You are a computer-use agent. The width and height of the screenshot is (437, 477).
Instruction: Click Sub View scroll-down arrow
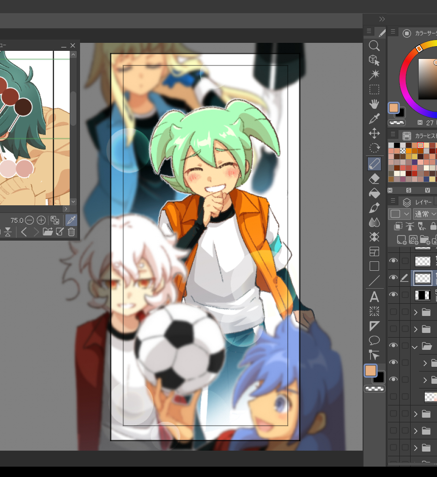pos(73,202)
